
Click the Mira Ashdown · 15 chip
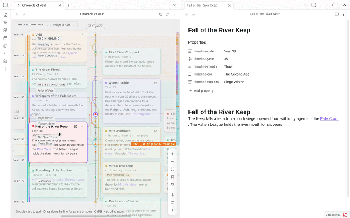[x=118, y=175]
